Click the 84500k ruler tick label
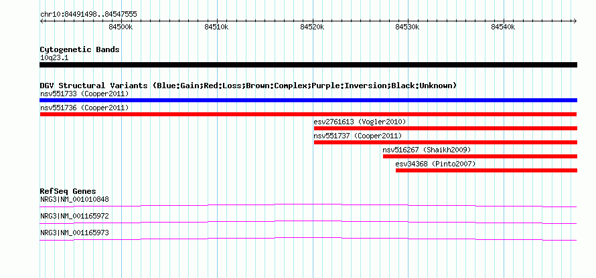This screenshot has width=596, height=278. (121, 27)
